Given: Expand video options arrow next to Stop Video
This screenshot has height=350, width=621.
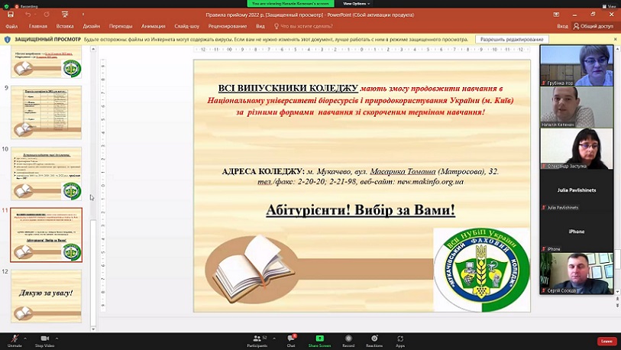Looking at the screenshot, I should (57, 339).
